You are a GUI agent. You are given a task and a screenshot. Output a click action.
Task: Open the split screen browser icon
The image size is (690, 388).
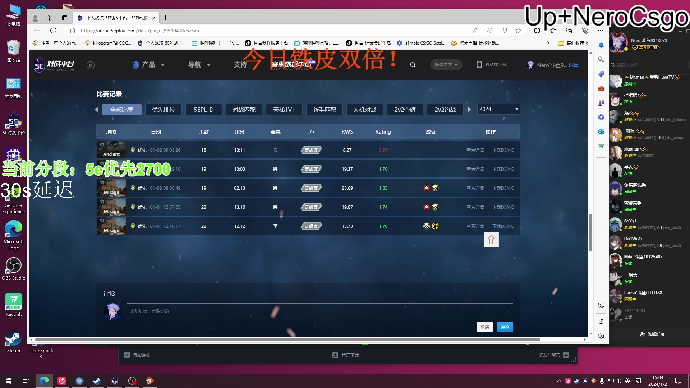(537, 31)
